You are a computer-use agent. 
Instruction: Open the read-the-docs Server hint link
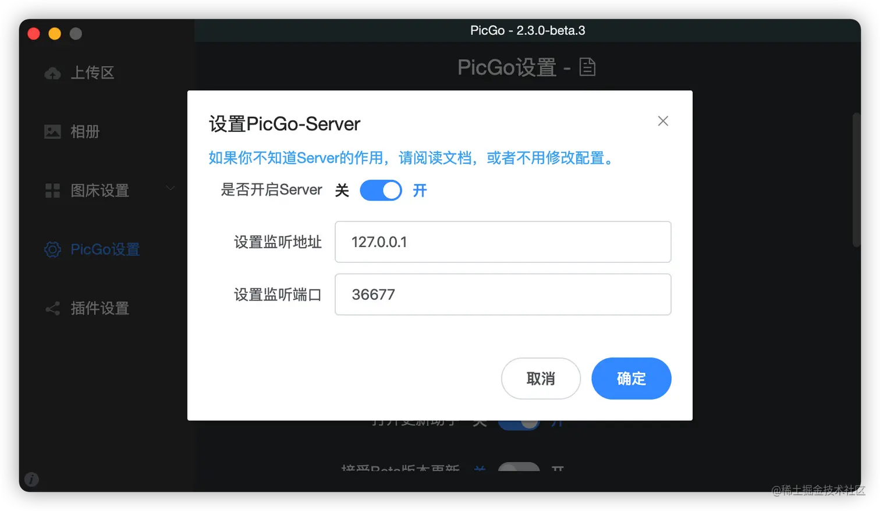tap(413, 158)
